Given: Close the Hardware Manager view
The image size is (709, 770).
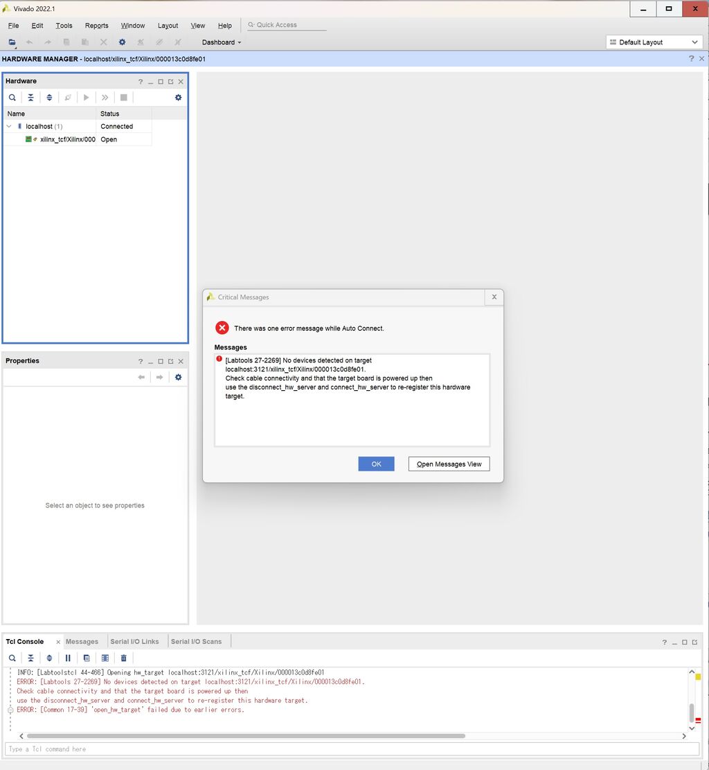Looking at the screenshot, I should (x=701, y=58).
